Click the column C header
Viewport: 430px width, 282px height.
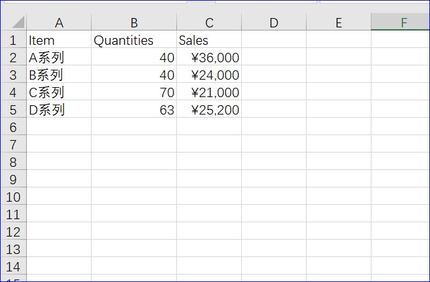tap(209, 23)
